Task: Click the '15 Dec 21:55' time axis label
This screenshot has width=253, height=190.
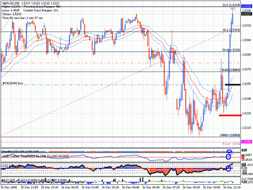Action: [x=30, y=188]
